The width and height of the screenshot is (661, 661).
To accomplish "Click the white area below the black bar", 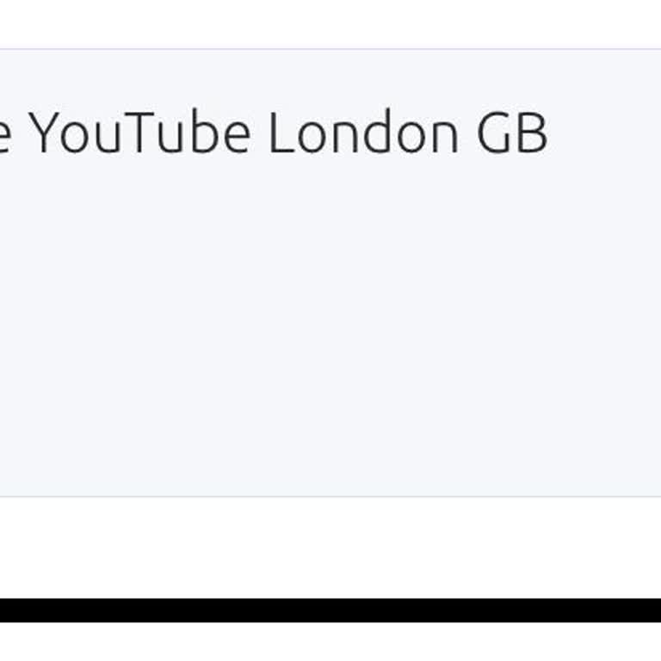I will tap(330, 642).
